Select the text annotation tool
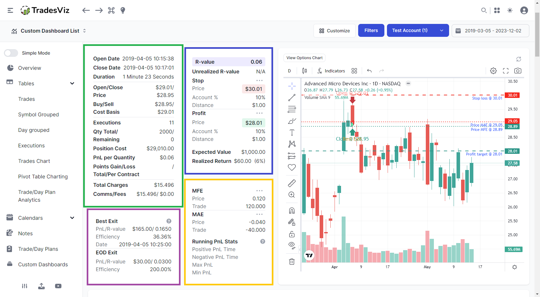 tap(292, 133)
